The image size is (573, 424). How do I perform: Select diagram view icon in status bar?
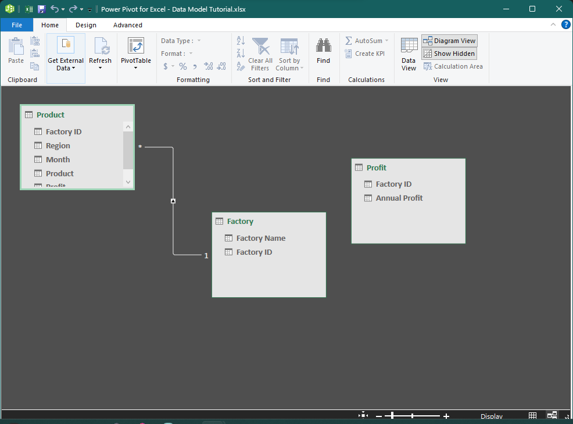click(551, 416)
